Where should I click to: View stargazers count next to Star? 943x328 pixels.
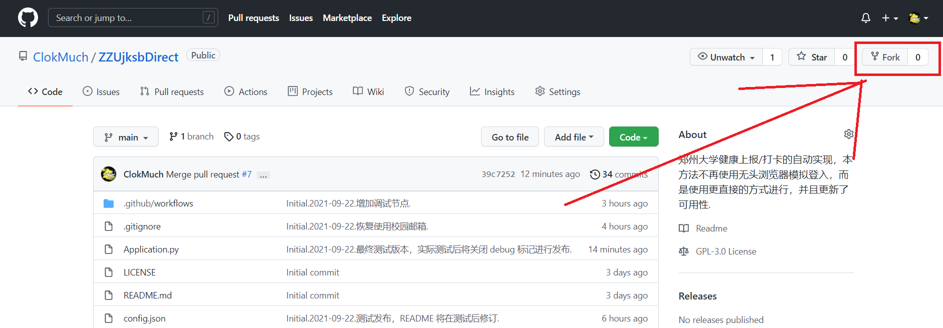point(845,57)
